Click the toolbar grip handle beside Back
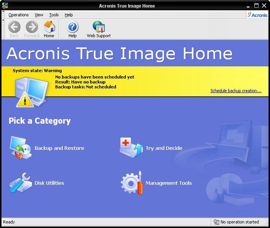 (3, 29)
